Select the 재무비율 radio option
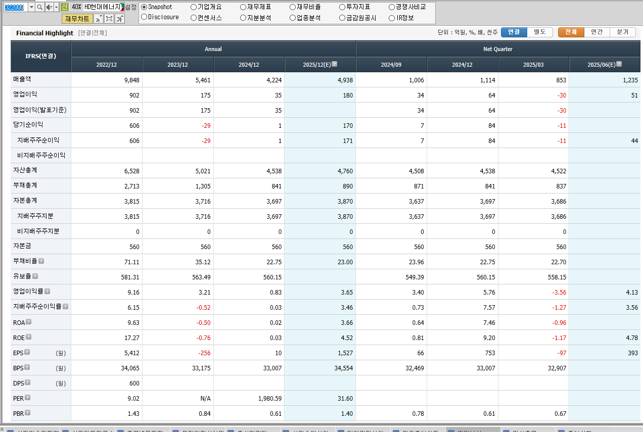Viewport: 643px width, 432px height. pyautogui.click(x=293, y=7)
